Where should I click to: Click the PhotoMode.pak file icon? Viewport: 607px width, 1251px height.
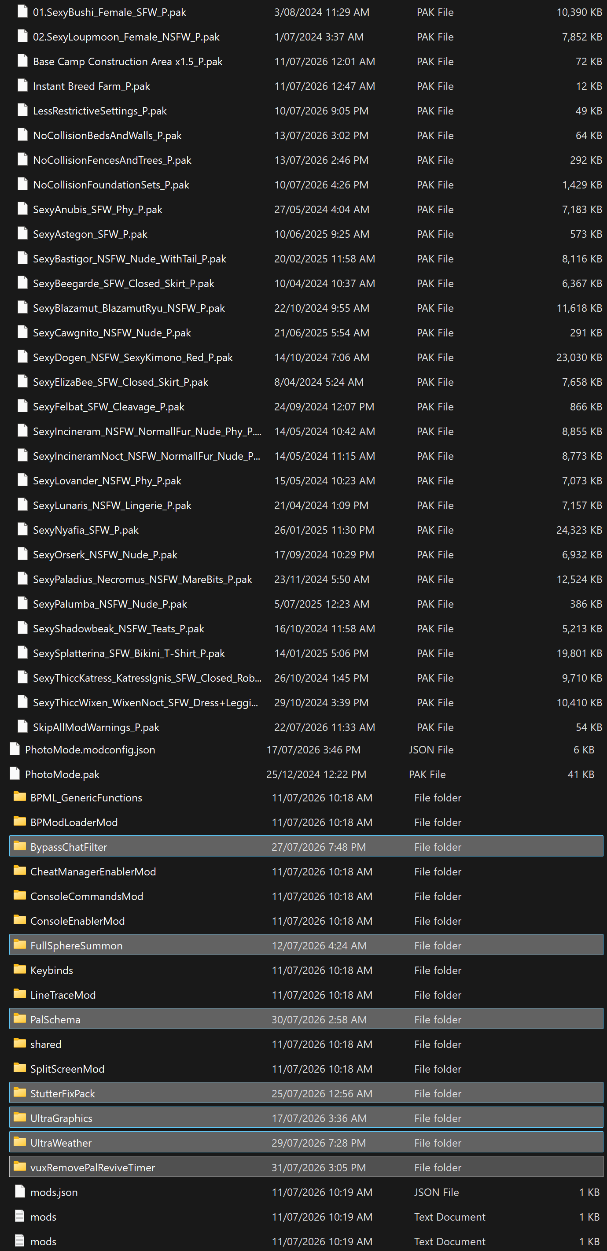tap(15, 774)
